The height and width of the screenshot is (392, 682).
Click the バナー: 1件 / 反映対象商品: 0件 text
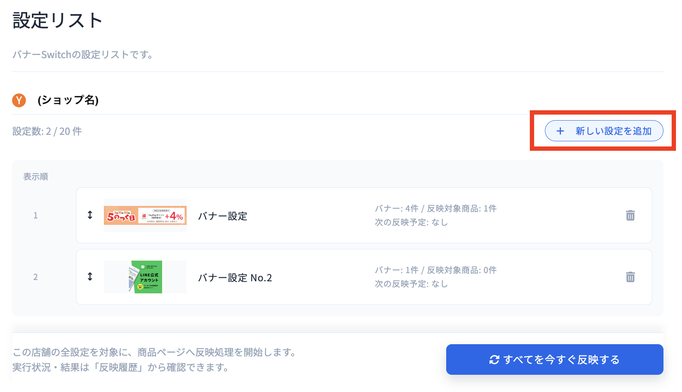pos(435,270)
